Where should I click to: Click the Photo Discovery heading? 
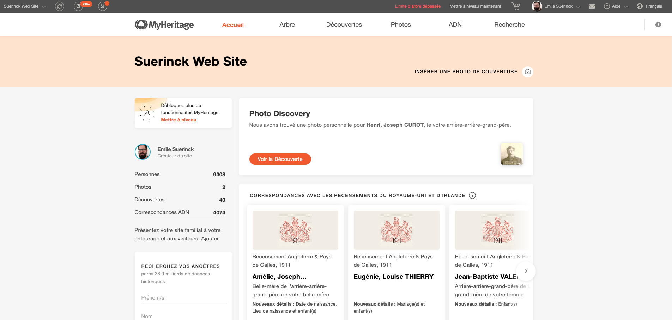tap(280, 114)
